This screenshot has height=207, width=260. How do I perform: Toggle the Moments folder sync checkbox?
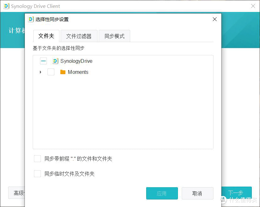tap(51, 72)
